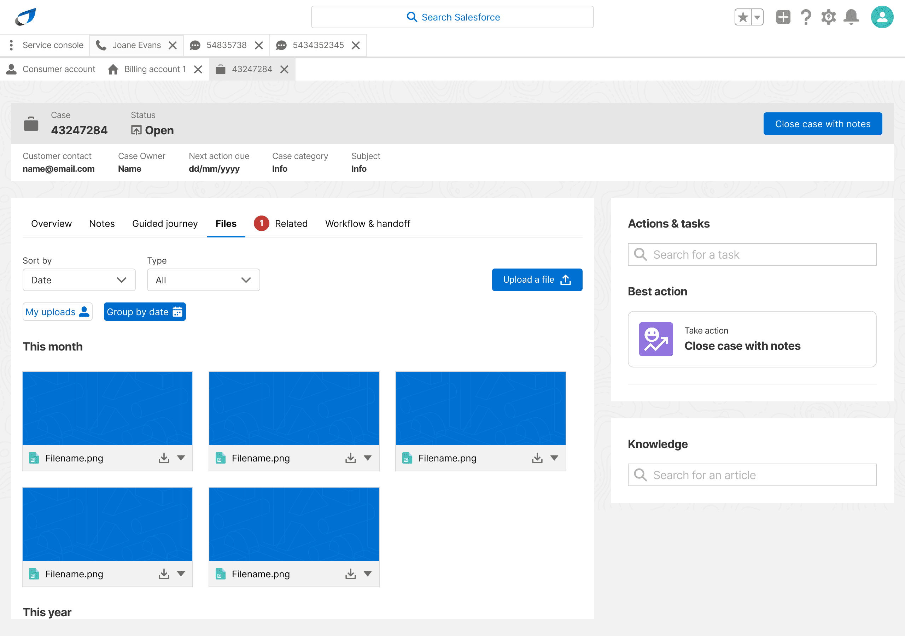This screenshot has width=905, height=636.
Task: Open the third file's actions dropdown arrow
Action: pos(554,458)
